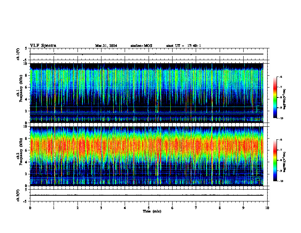The width and height of the screenshot is (301, 233).
Task: Click the "ch.1(V)" axis label
Action: click(18, 54)
